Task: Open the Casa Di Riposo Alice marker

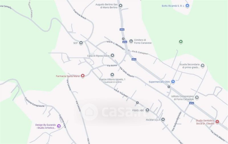Action: [112, 55]
